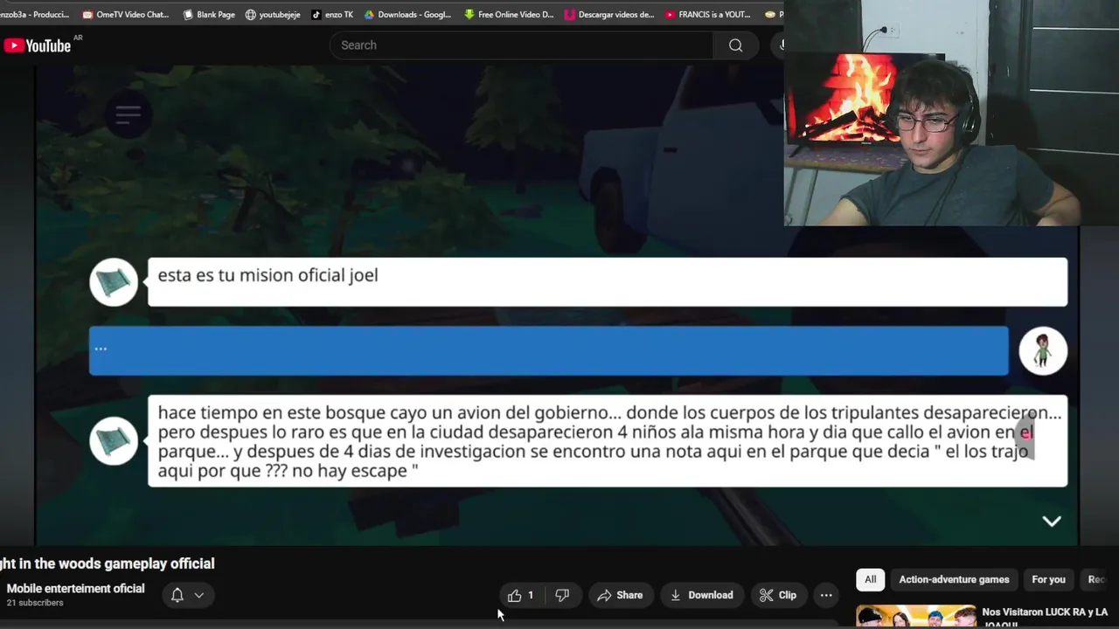Click the YouTube logo
This screenshot has height=629, width=1119.
[37, 45]
